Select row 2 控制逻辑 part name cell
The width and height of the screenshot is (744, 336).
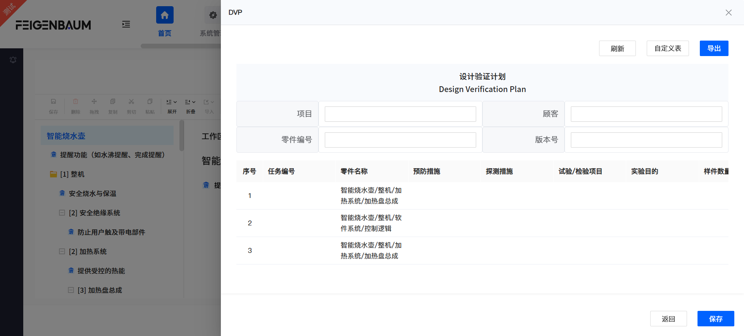click(371, 223)
